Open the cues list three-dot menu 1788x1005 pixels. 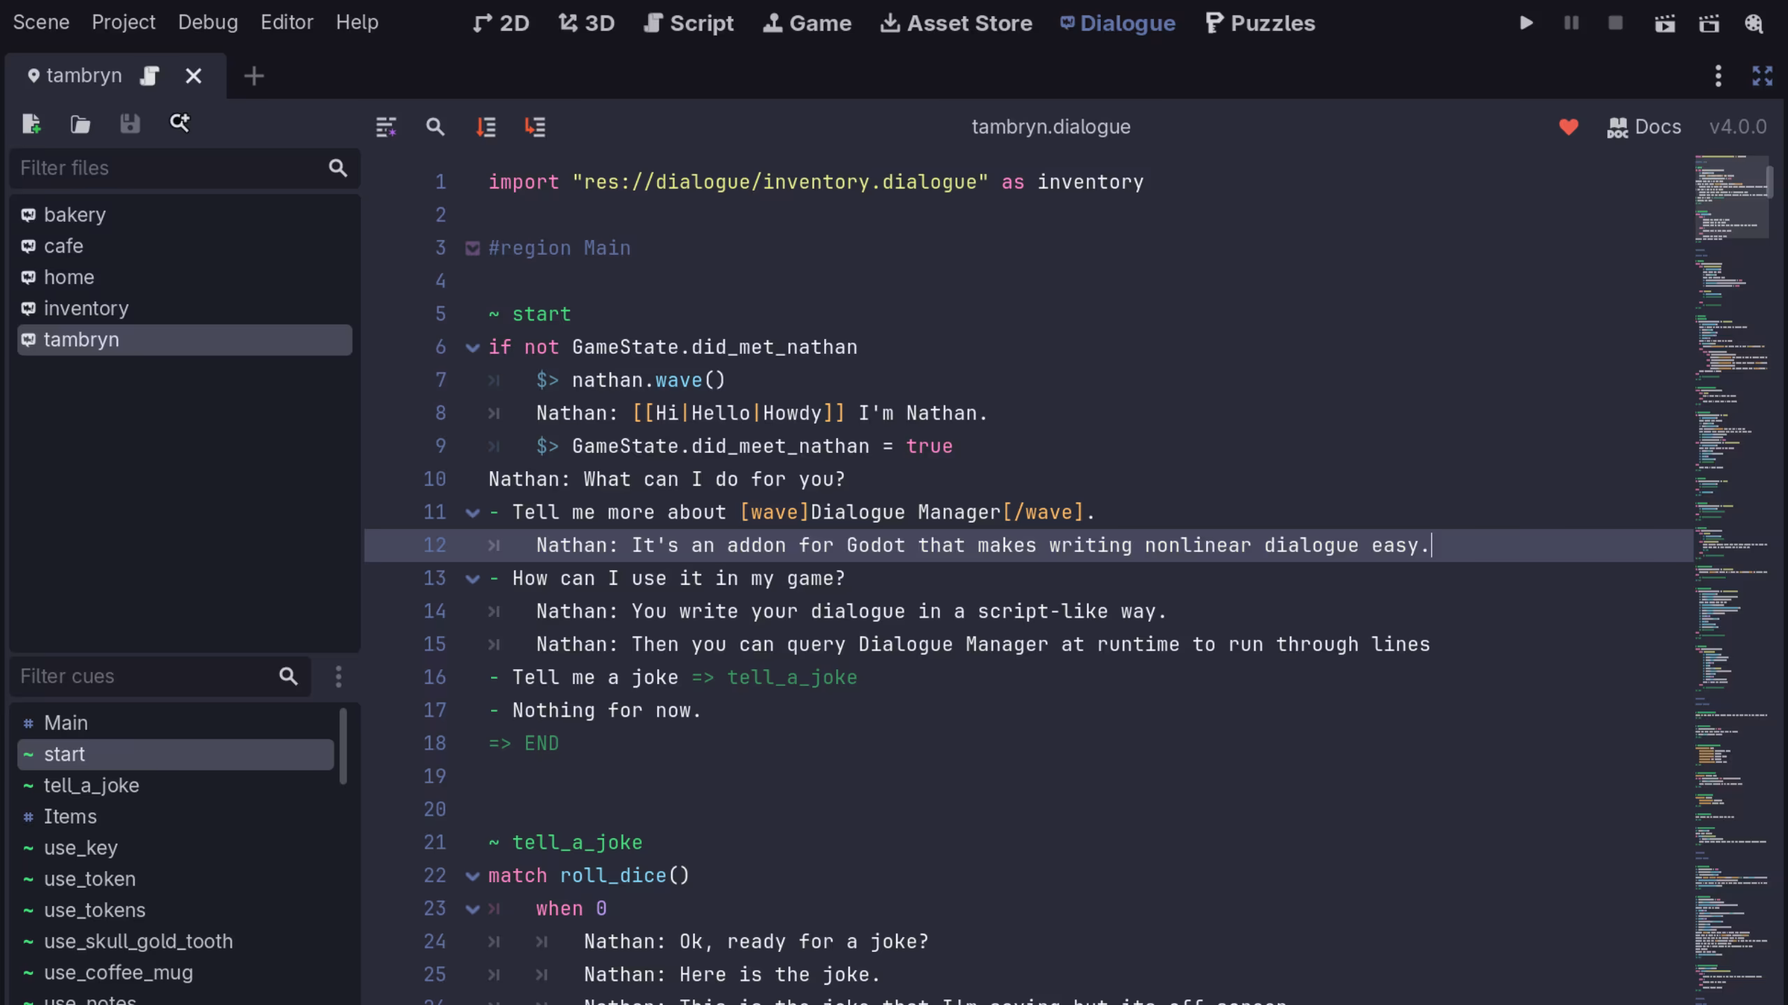pyautogui.click(x=339, y=676)
